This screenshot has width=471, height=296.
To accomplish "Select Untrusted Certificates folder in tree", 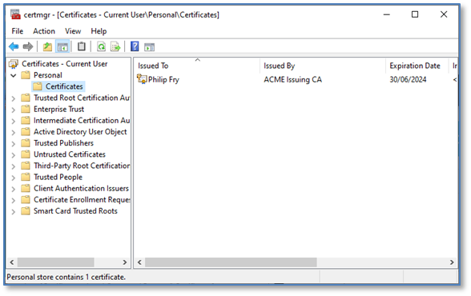I will pos(70,154).
